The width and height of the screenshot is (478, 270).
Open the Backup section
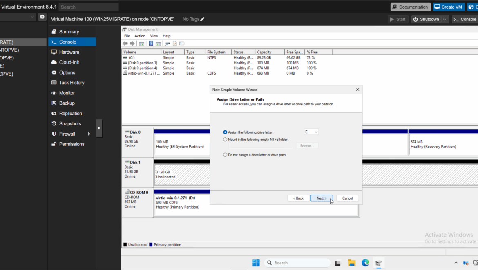(72, 103)
